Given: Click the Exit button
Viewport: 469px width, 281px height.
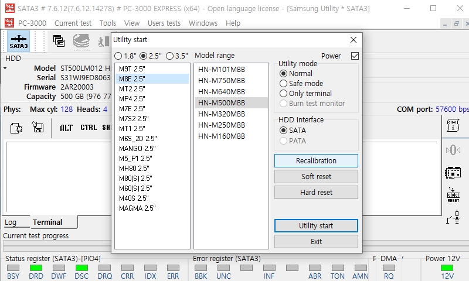Looking at the screenshot, I should tap(316, 242).
